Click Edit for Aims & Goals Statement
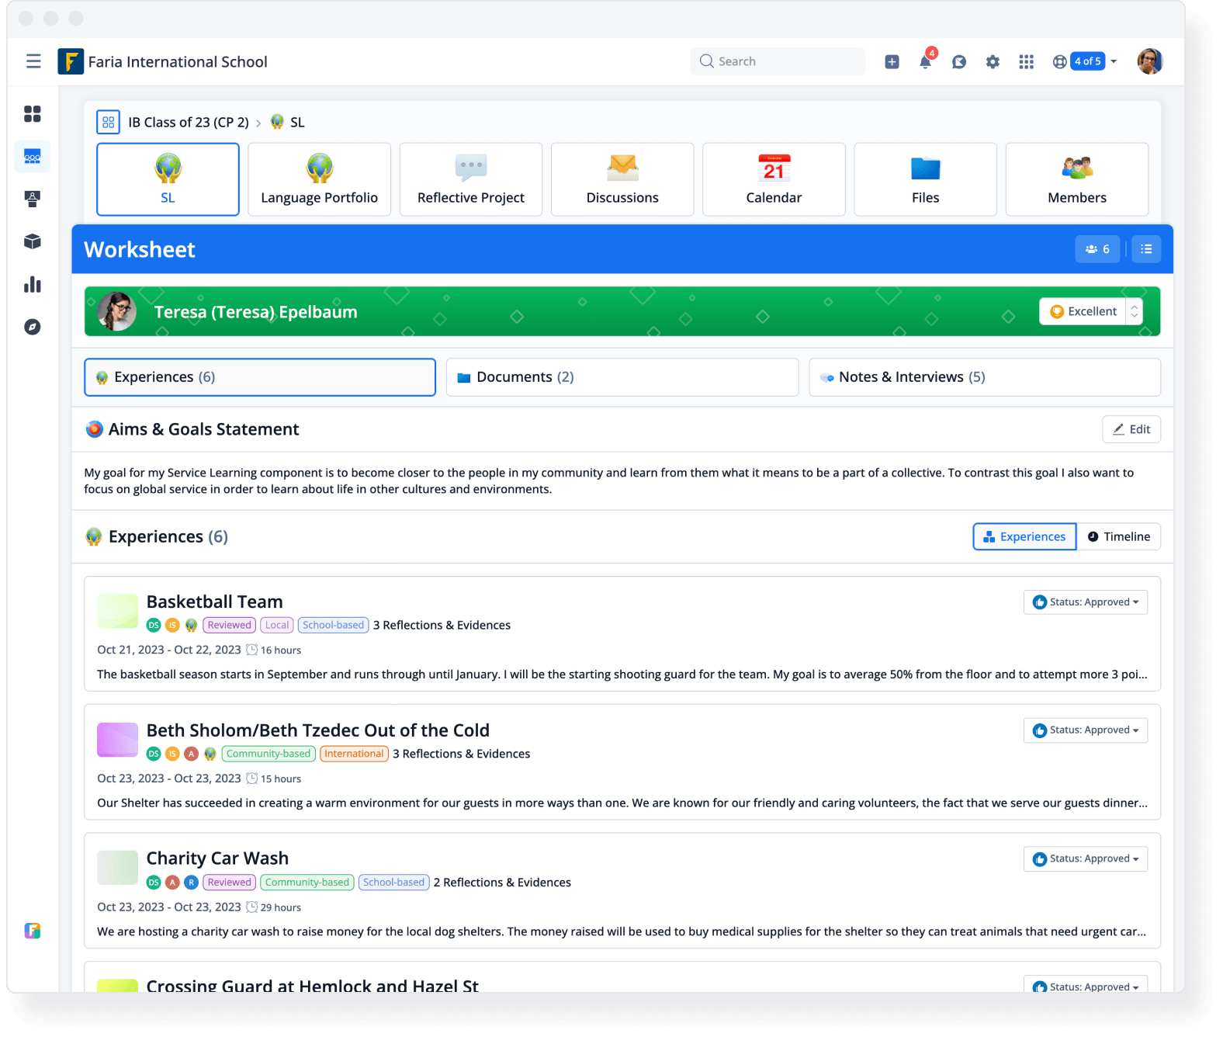The width and height of the screenshot is (1223, 1037). pyautogui.click(x=1131, y=429)
